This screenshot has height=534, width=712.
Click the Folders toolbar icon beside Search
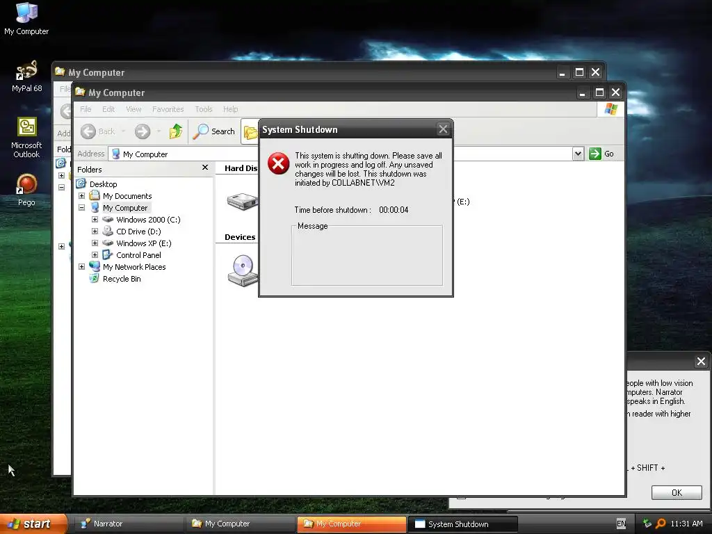(250, 131)
